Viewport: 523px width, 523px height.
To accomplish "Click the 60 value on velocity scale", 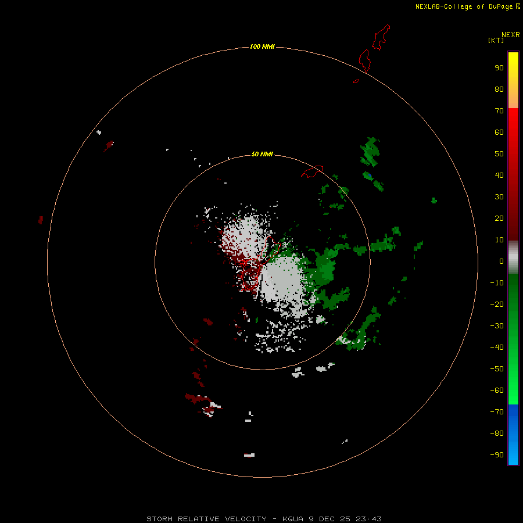I will (x=499, y=132).
